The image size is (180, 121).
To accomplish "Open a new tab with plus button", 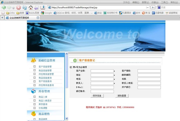I will click(2, 18).
